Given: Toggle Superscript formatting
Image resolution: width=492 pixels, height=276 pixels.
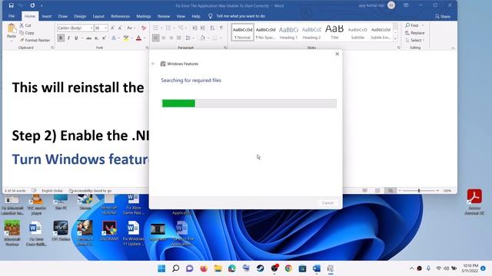Looking at the screenshot, I should (x=104, y=38).
